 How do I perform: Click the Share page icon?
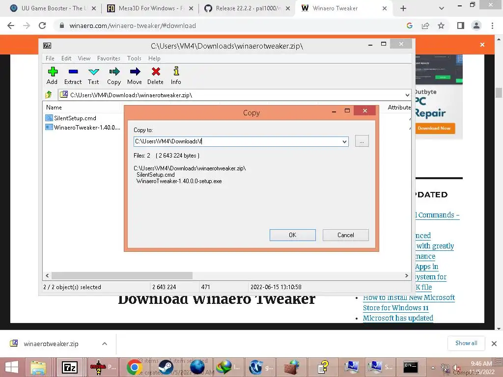(x=425, y=26)
